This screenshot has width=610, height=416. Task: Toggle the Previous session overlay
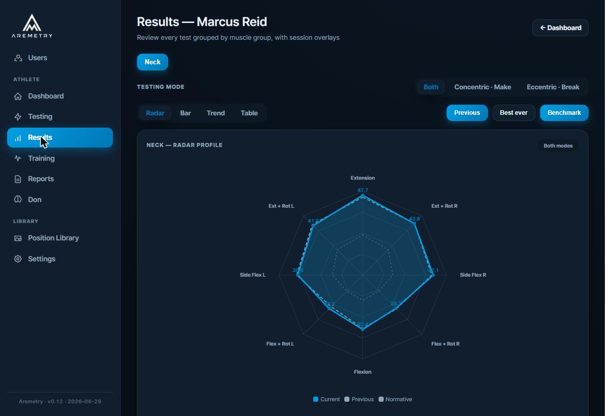click(467, 113)
